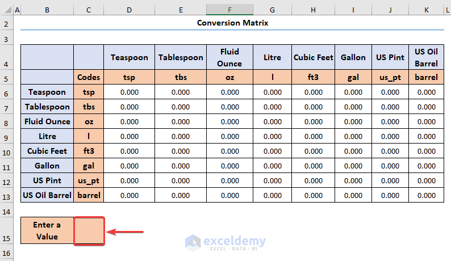Click the 'Gallon' row label
Screen dimensions: 451x261
(47, 166)
